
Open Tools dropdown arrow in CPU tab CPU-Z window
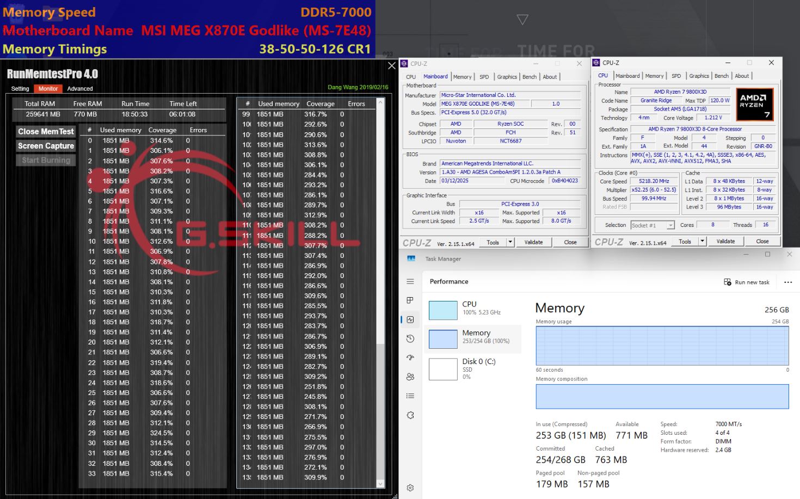click(x=702, y=241)
